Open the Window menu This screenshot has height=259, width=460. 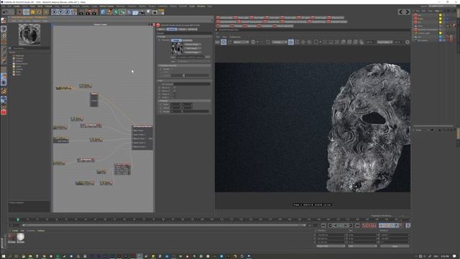pyautogui.click(x=201, y=6)
